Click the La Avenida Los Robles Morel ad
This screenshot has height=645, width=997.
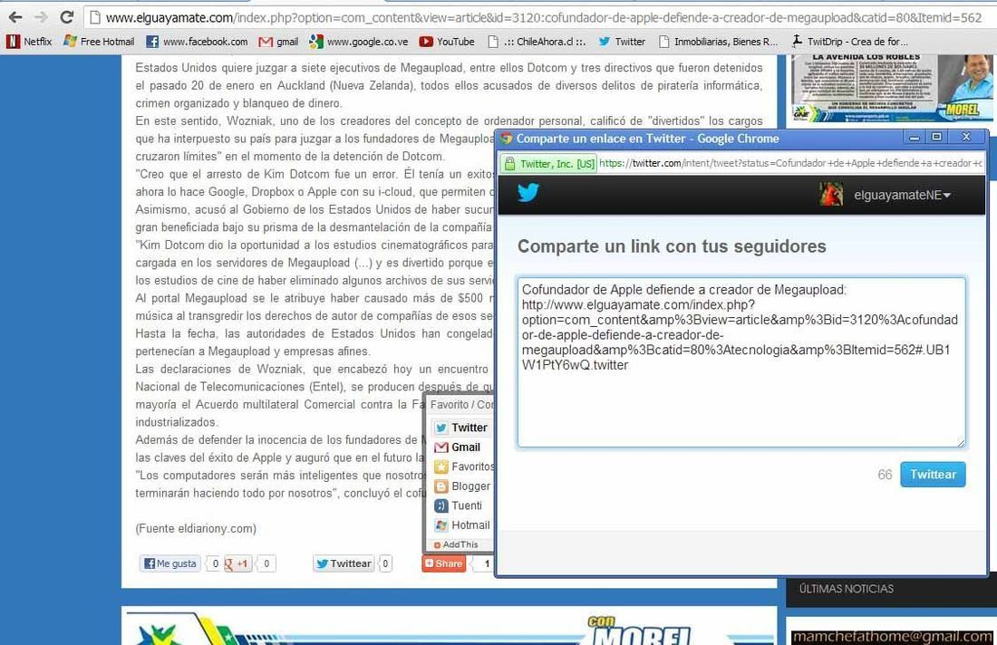pyautogui.click(x=893, y=89)
